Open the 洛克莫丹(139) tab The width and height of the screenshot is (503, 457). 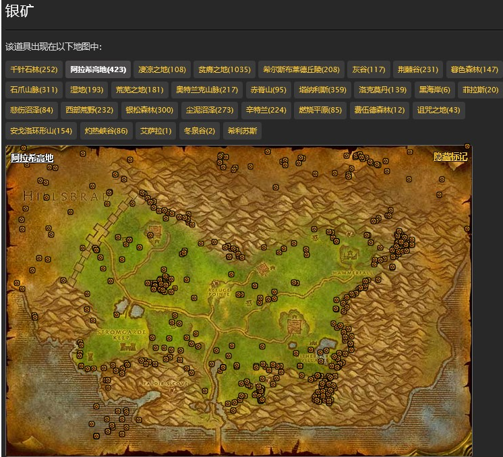coord(382,90)
